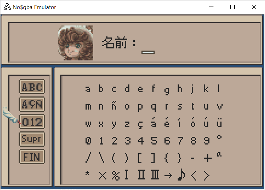Select the ABC uppercase letters tab
Viewport: 265px width, 190px height.
31,87
